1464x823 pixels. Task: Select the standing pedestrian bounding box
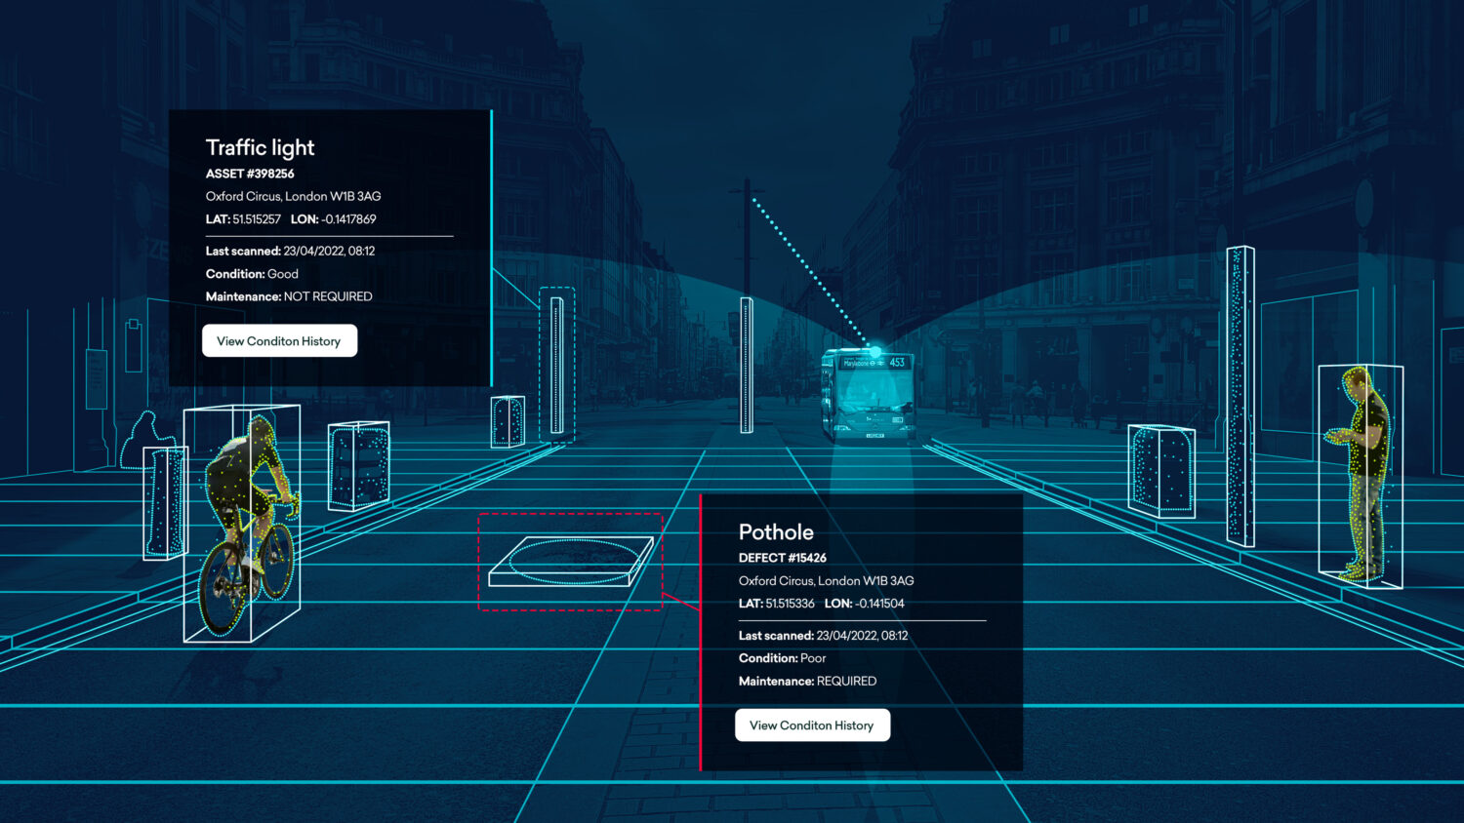coord(1361,477)
